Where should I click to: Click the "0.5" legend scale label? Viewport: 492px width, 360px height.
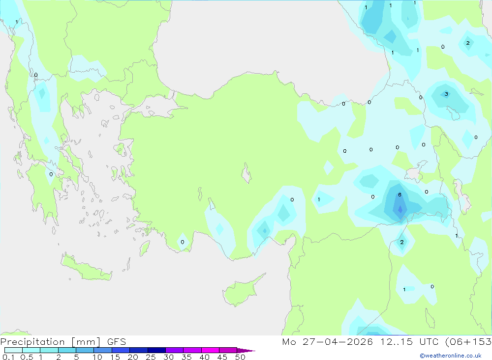tap(27, 357)
